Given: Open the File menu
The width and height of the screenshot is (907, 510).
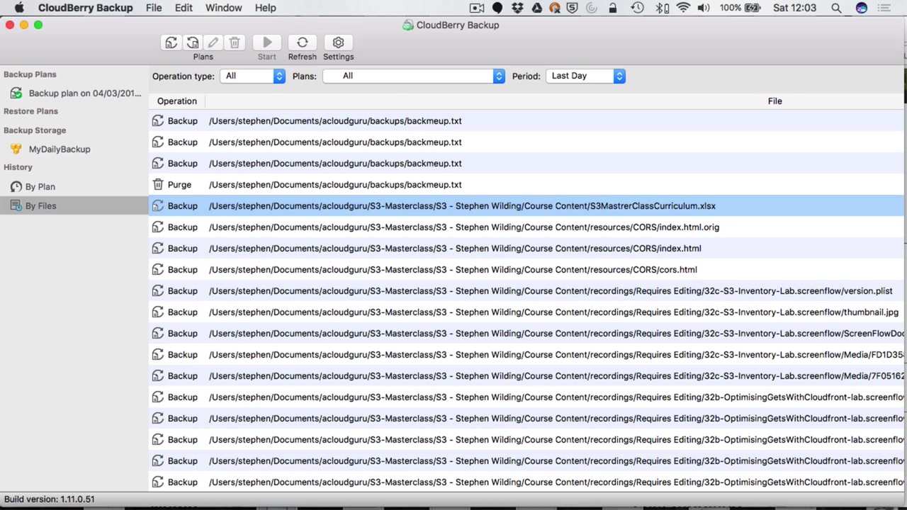Looking at the screenshot, I should [x=154, y=8].
